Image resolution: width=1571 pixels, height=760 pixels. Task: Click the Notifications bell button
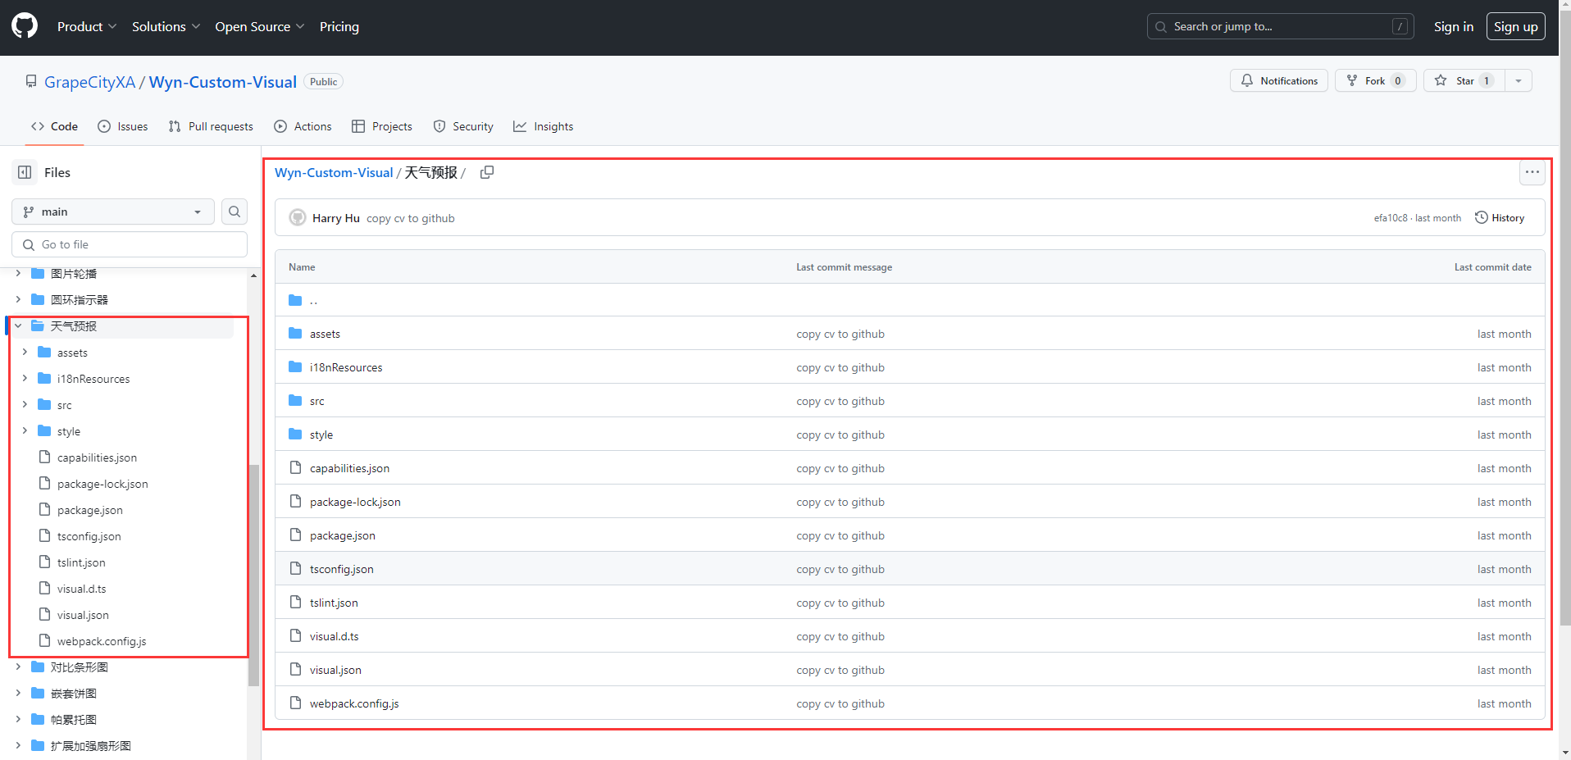pyautogui.click(x=1278, y=80)
